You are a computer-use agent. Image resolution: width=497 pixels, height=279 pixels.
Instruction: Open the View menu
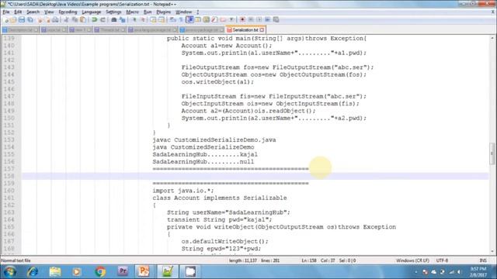[49, 12]
